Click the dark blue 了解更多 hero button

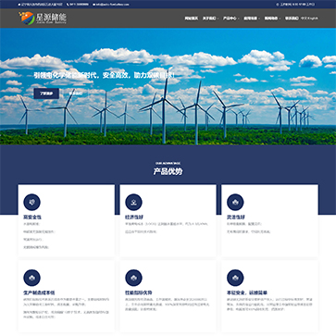(x=46, y=93)
